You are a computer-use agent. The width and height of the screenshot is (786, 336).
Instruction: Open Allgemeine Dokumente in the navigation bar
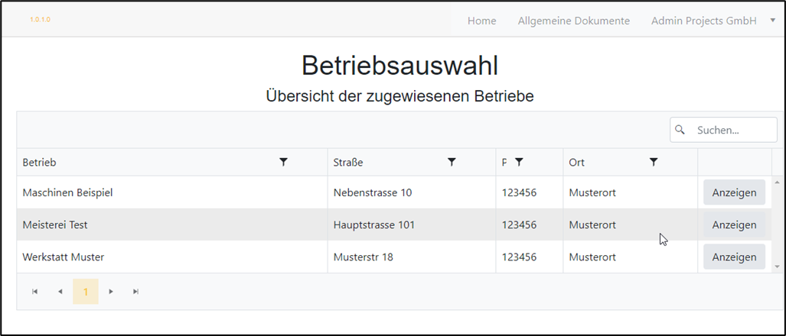pyautogui.click(x=573, y=21)
